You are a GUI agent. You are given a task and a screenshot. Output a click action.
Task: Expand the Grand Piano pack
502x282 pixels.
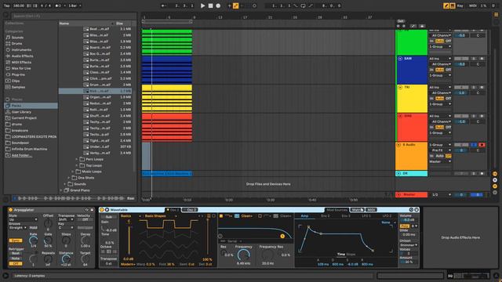click(61, 190)
